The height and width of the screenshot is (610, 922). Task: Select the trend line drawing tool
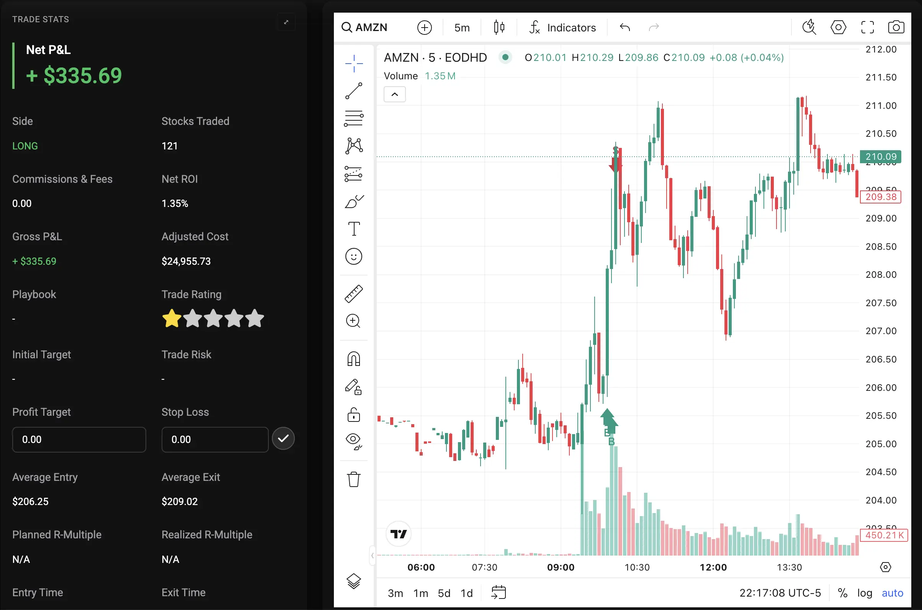click(353, 90)
